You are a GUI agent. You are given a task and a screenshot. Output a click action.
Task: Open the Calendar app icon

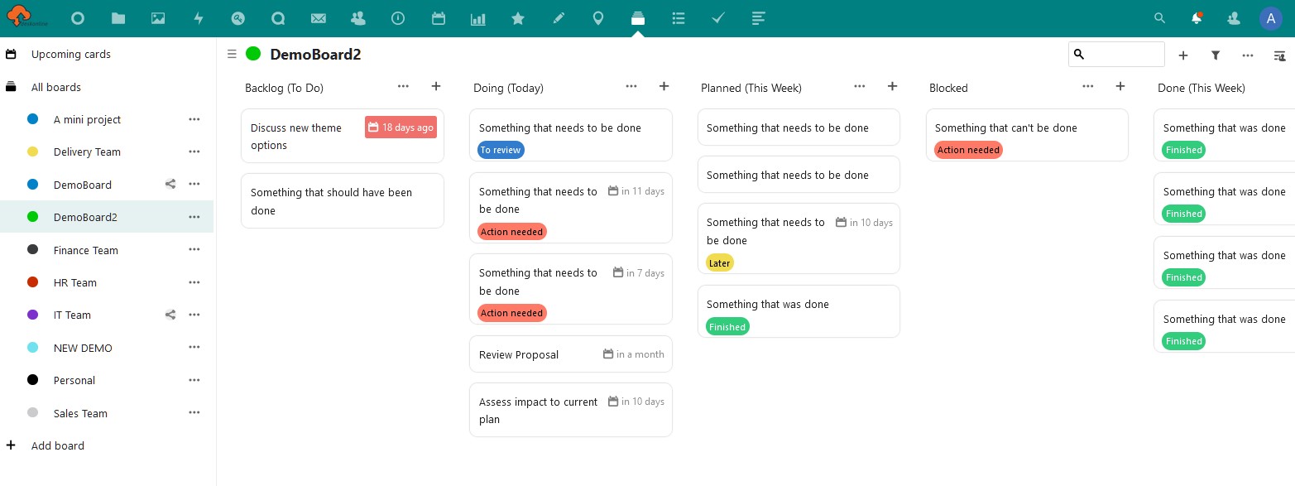tap(439, 18)
